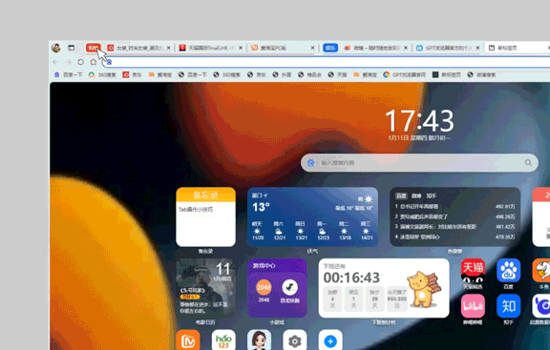Click the browser reload button

click(80, 62)
